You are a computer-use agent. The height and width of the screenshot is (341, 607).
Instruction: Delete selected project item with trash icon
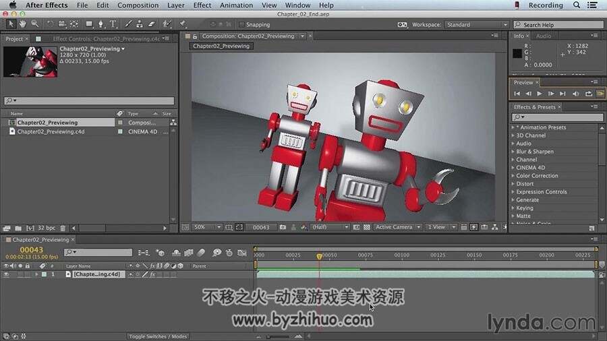(63, 228)
